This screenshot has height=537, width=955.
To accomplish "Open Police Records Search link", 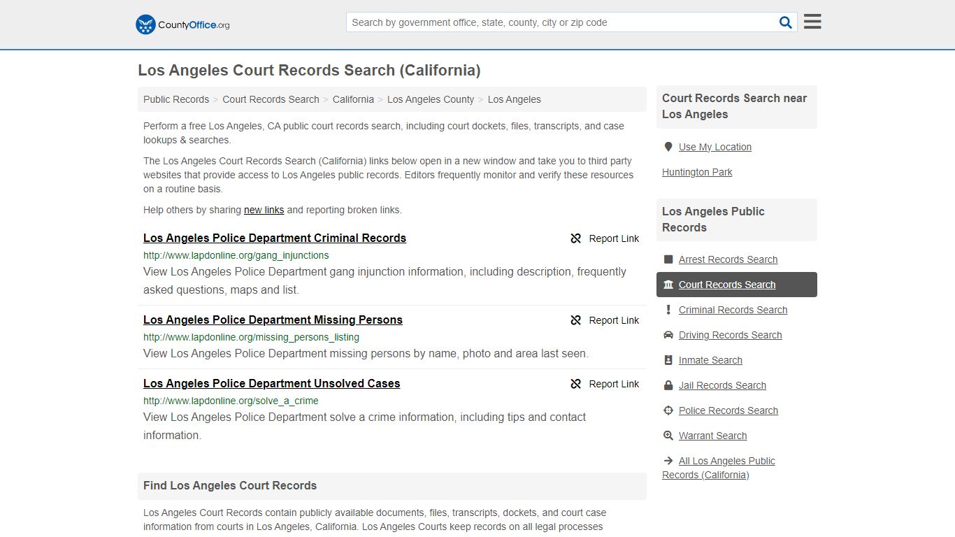I will 728,410.
